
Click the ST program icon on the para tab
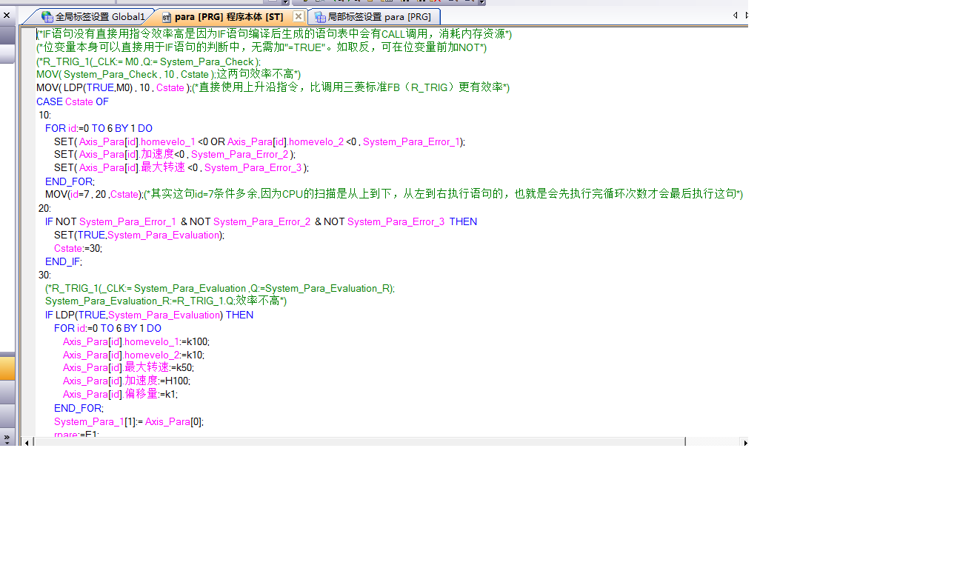pos(167,16)
